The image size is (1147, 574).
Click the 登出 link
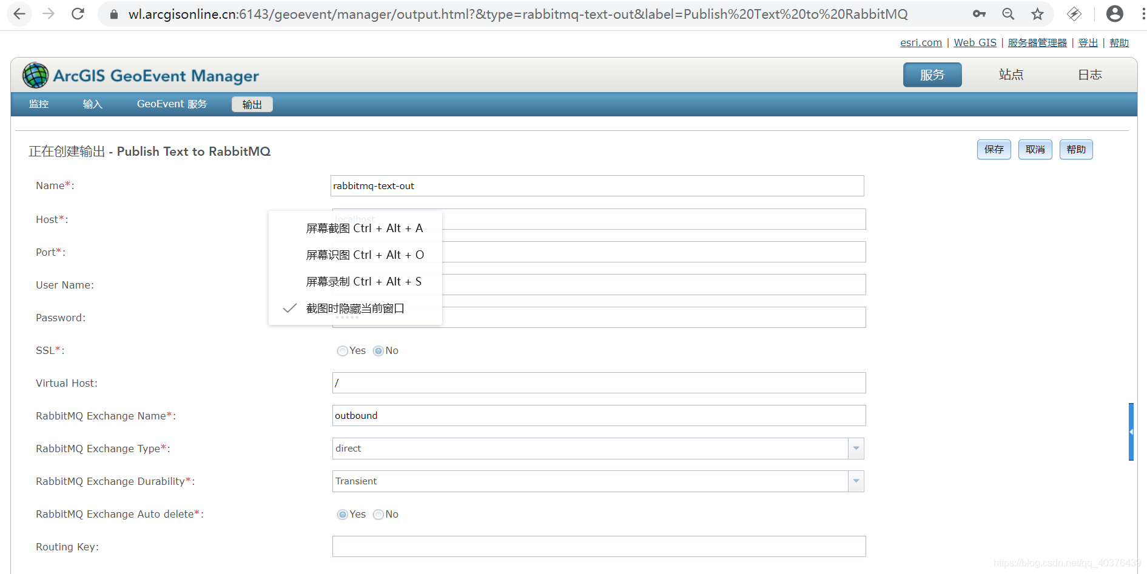coord(1088,42)
